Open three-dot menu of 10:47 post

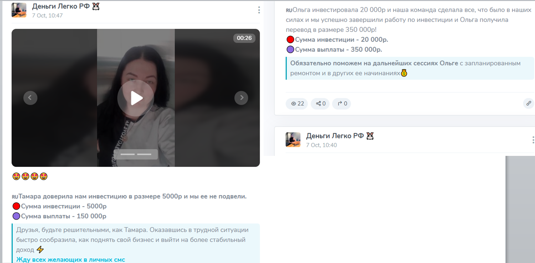pos(259,10)
